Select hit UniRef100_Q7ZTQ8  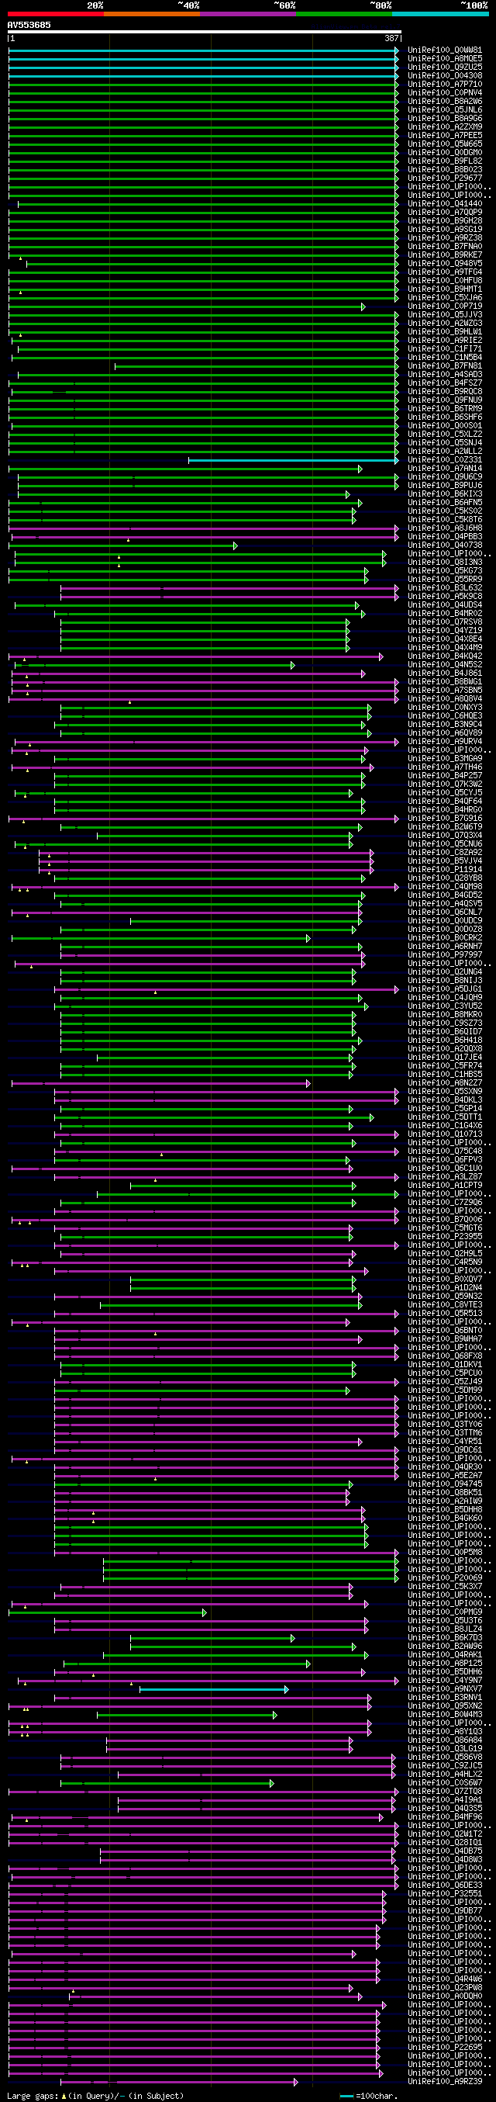445,1791
